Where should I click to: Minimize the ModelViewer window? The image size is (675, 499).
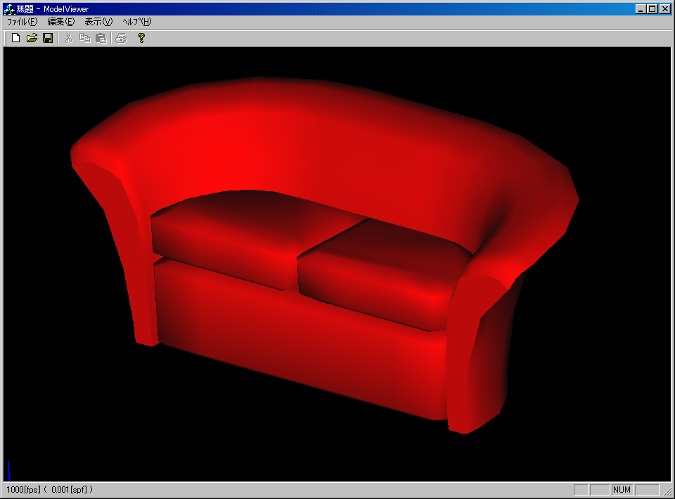pyautogui.click(x=641, y=8)
